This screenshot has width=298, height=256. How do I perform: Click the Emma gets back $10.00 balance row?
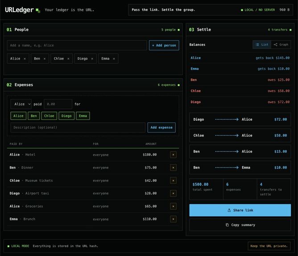[x=240, y=69]
